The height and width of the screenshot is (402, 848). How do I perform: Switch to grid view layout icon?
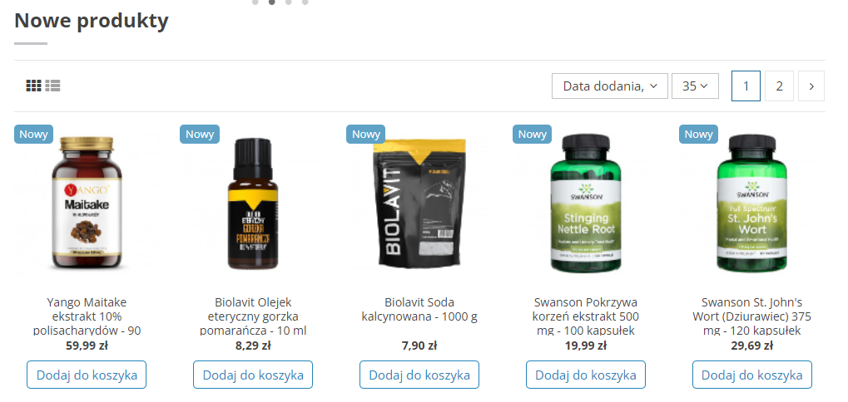coord(33,86)
